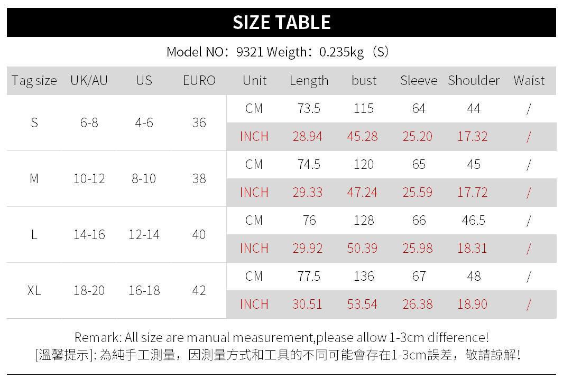
Task: Select the 136 bust measurement
Action: (x=364, y=277)
